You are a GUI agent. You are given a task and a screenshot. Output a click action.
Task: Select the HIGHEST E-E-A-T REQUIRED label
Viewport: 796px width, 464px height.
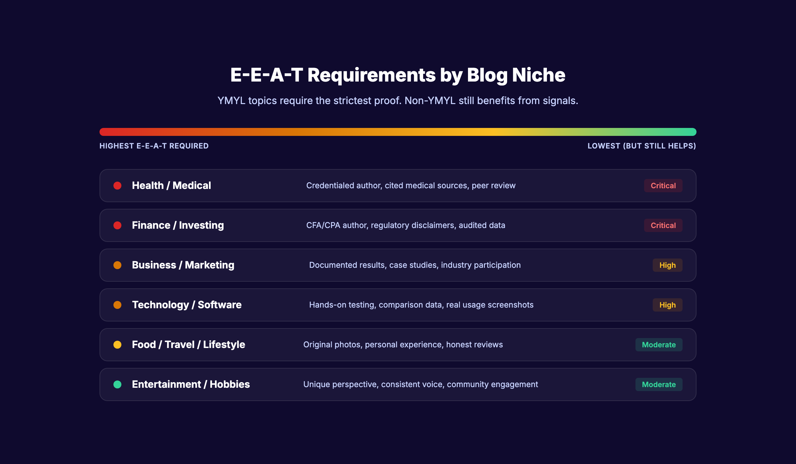pos(154,146)
